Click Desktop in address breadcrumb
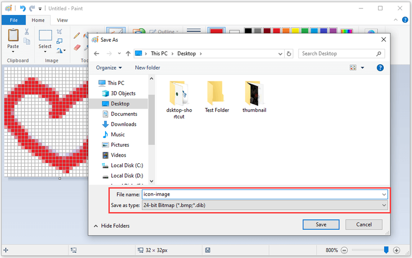Viewport: 412px width, 258px height. point(186,54)
